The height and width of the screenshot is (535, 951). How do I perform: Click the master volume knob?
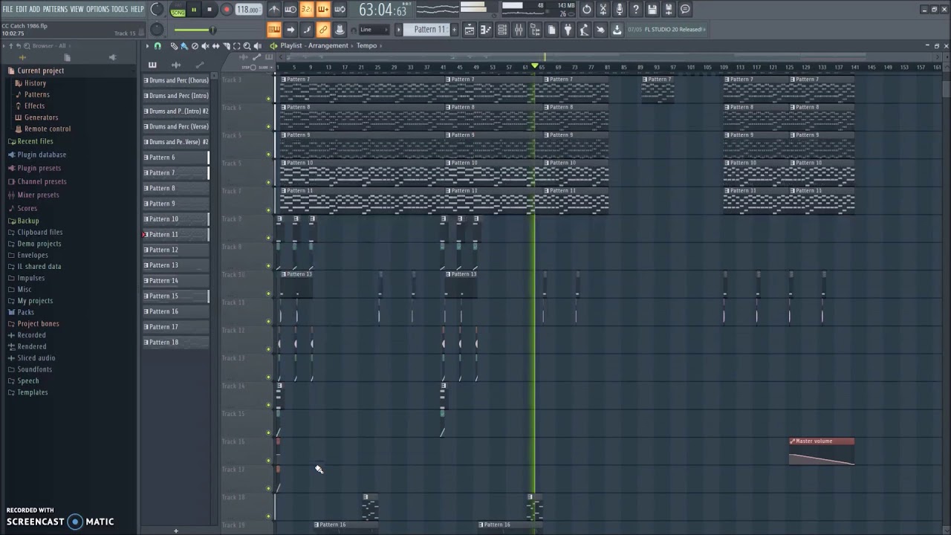[x=157, y=9]
